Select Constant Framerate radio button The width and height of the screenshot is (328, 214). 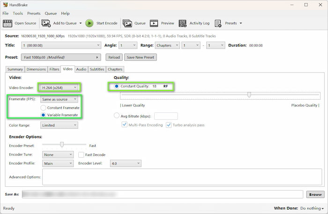(43, 108)
